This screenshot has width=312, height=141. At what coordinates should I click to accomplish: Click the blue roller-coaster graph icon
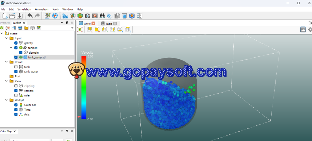pos(65,16)
